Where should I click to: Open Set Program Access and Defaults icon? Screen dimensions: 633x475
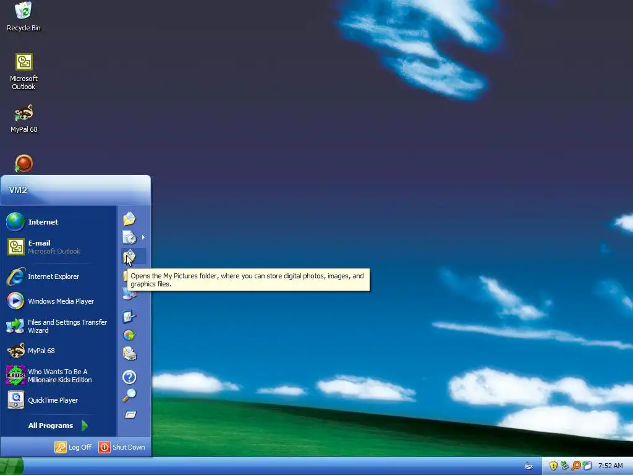click(130, 335)
